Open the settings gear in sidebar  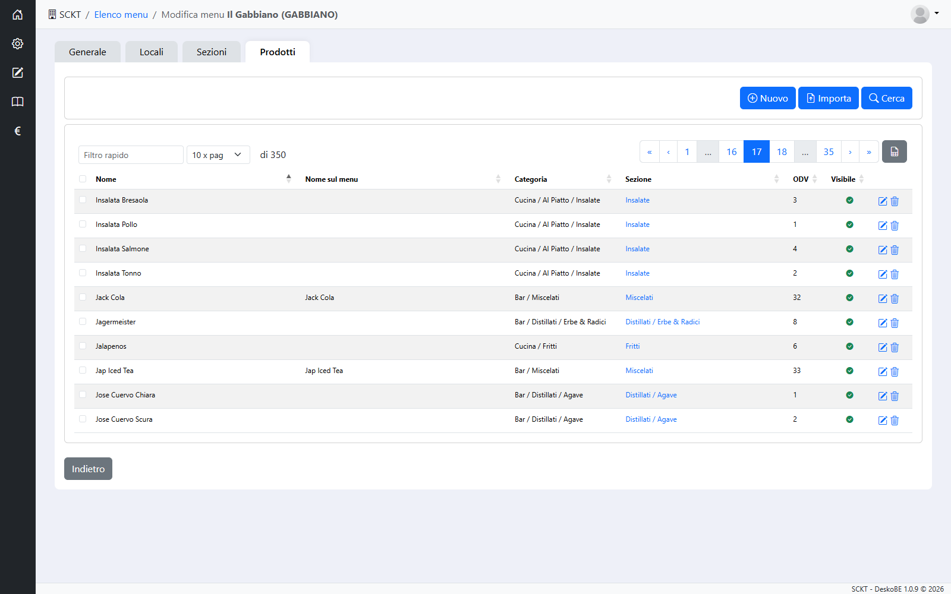click(x=18, y=43)
